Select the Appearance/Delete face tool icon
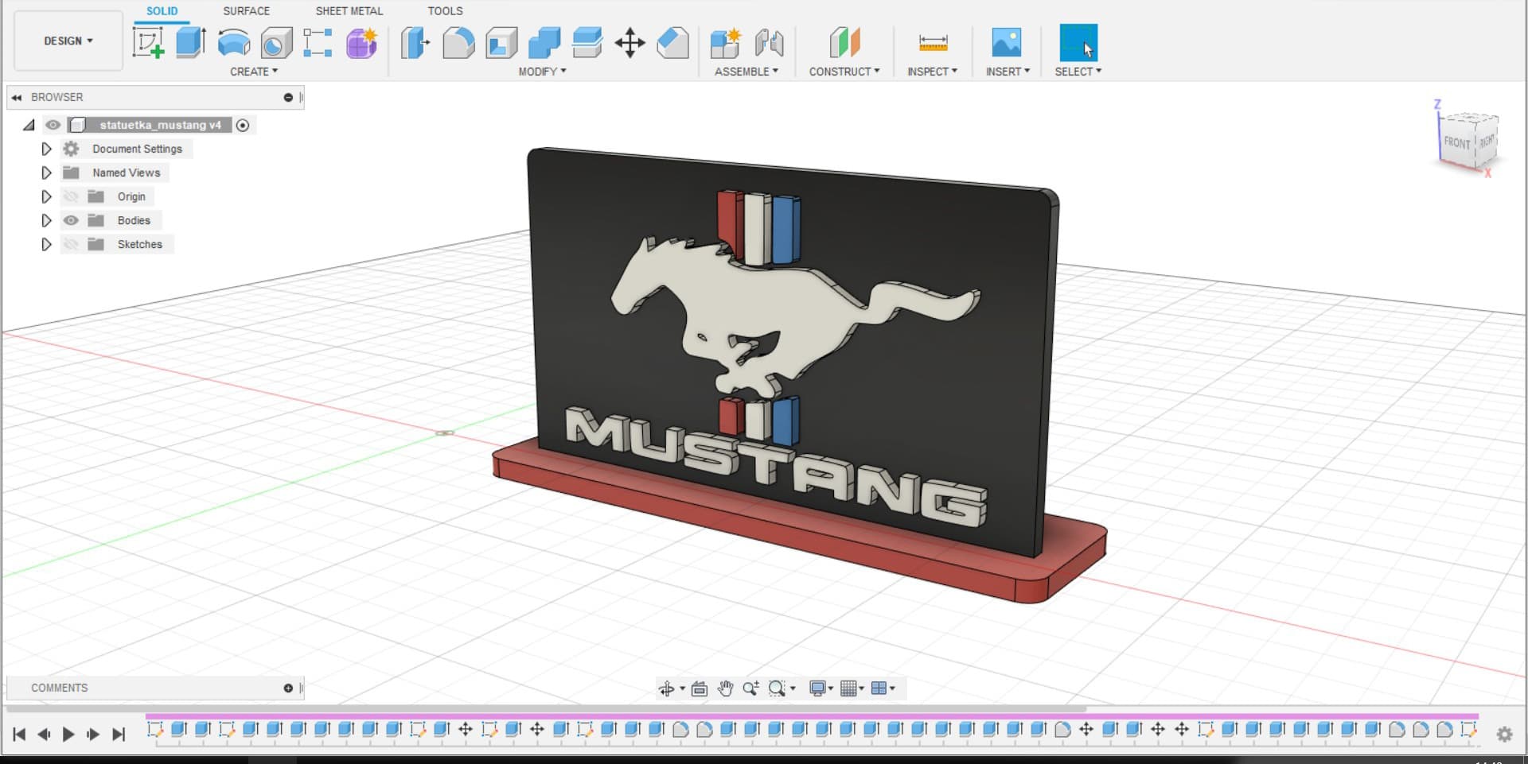Screen dimensions: 1528x764 click(673, 43)
